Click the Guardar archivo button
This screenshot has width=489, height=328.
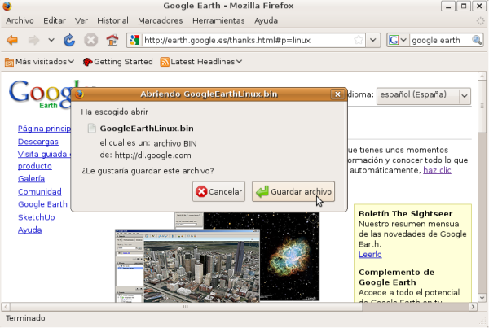point(293,192)
